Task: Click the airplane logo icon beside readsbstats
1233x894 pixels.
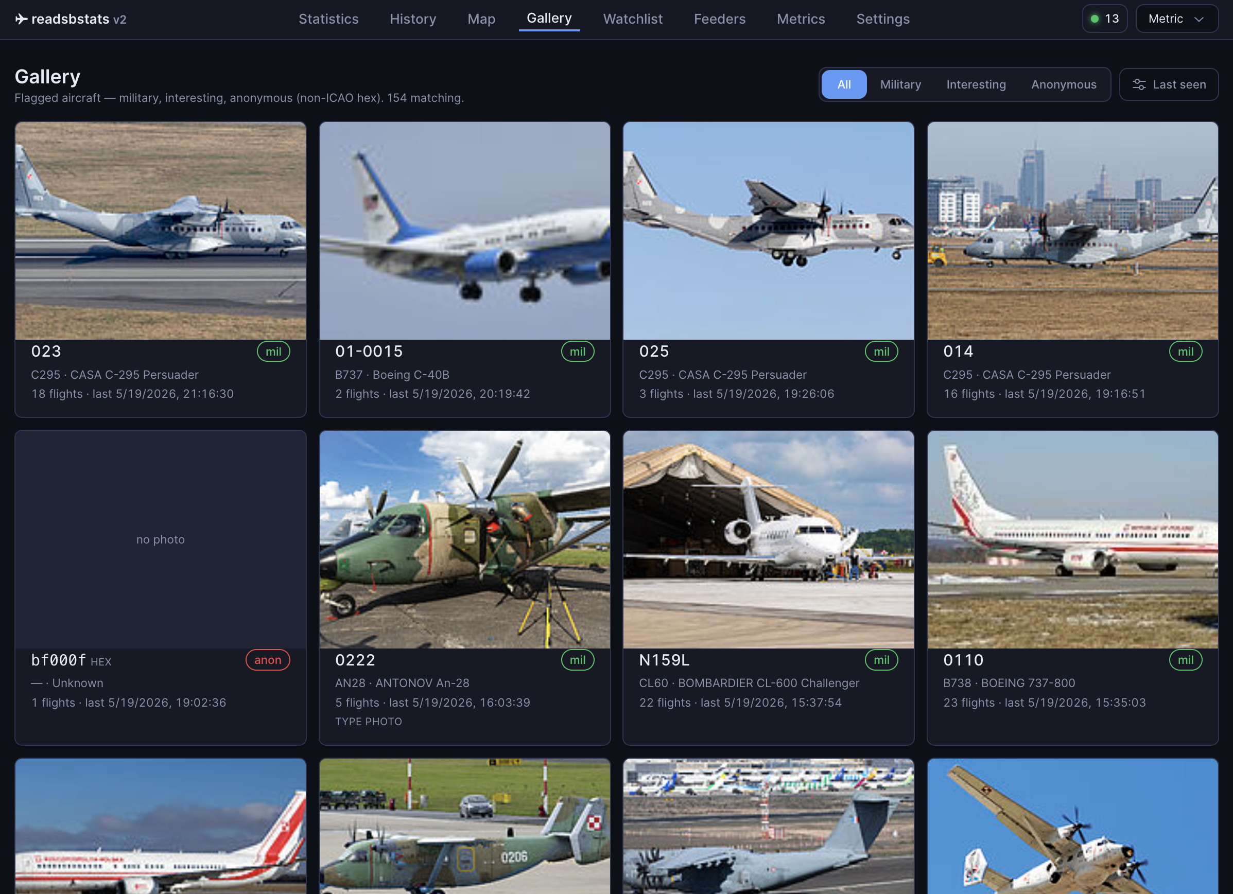Action: point(21,19)
